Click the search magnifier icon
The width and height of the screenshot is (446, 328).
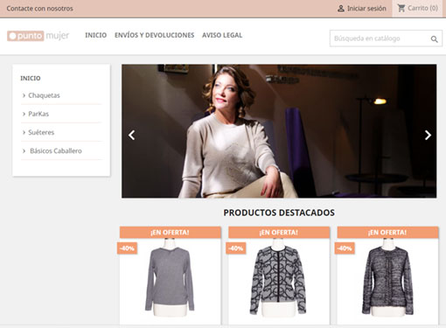[434, 38]
